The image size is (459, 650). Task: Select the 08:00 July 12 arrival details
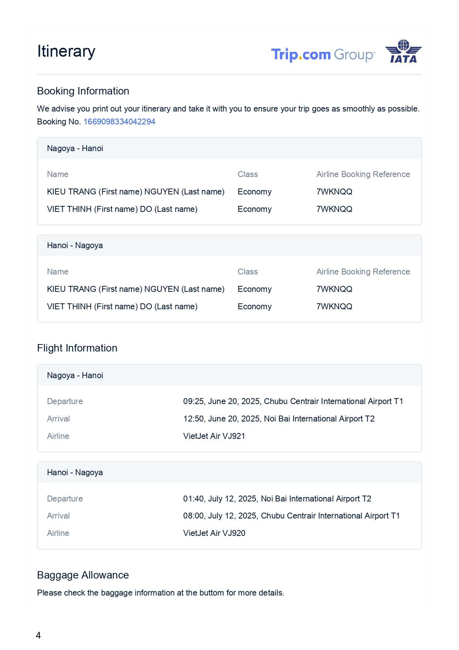[x=291, y=516]
